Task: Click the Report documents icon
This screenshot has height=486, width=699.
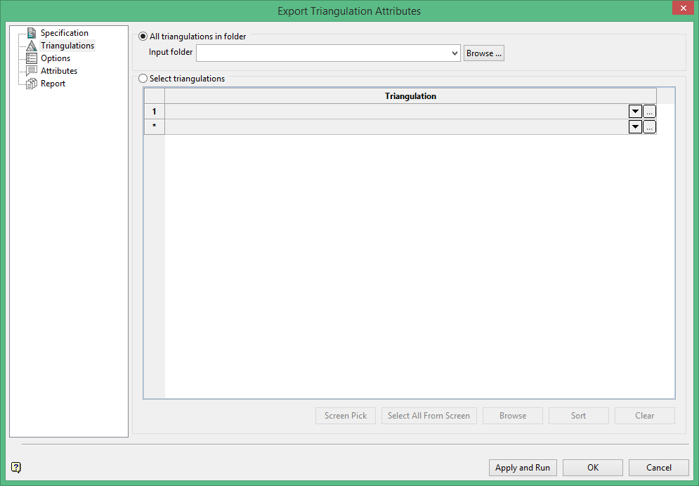Action: 31,84
